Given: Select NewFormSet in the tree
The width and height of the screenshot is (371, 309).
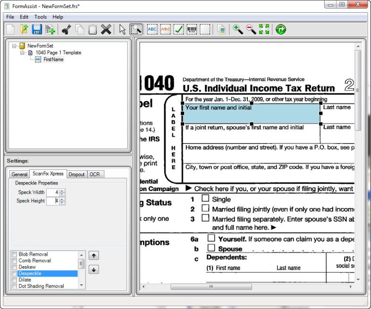Looking at the screenshot, I should (x=40, y=46).
